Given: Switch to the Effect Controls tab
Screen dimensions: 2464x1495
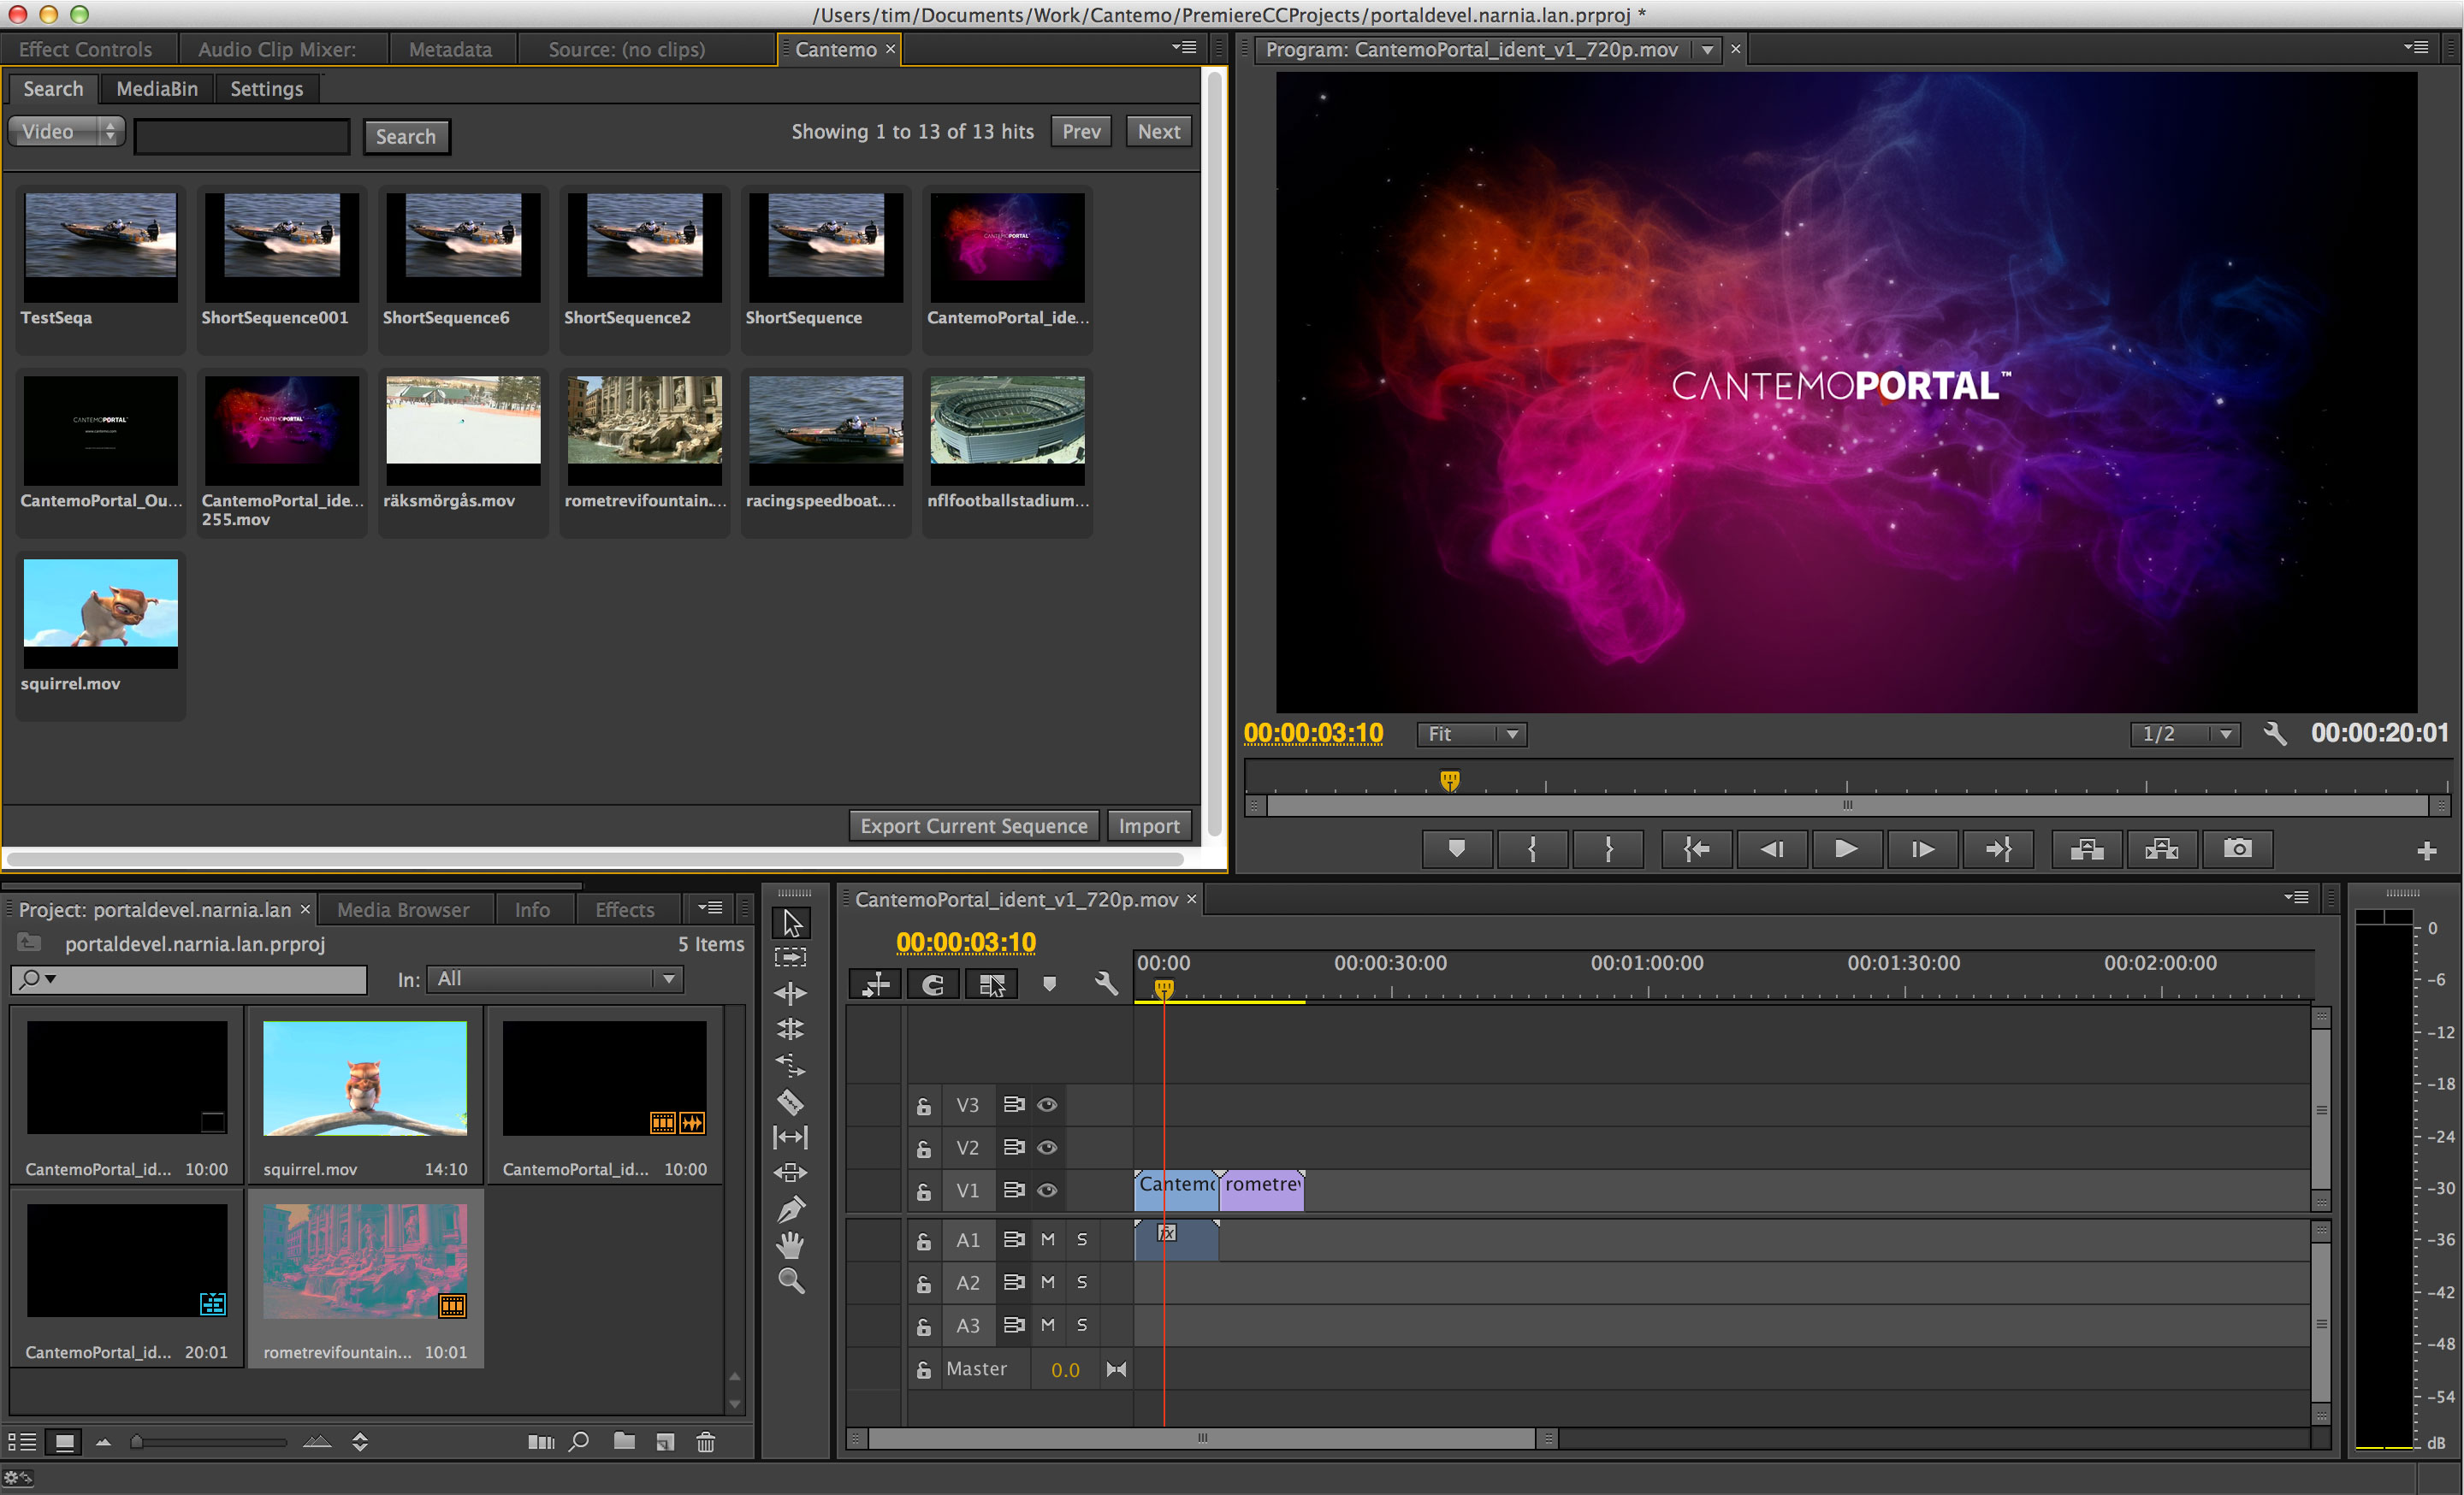Looking at the screenshot, I should (86, 49).
